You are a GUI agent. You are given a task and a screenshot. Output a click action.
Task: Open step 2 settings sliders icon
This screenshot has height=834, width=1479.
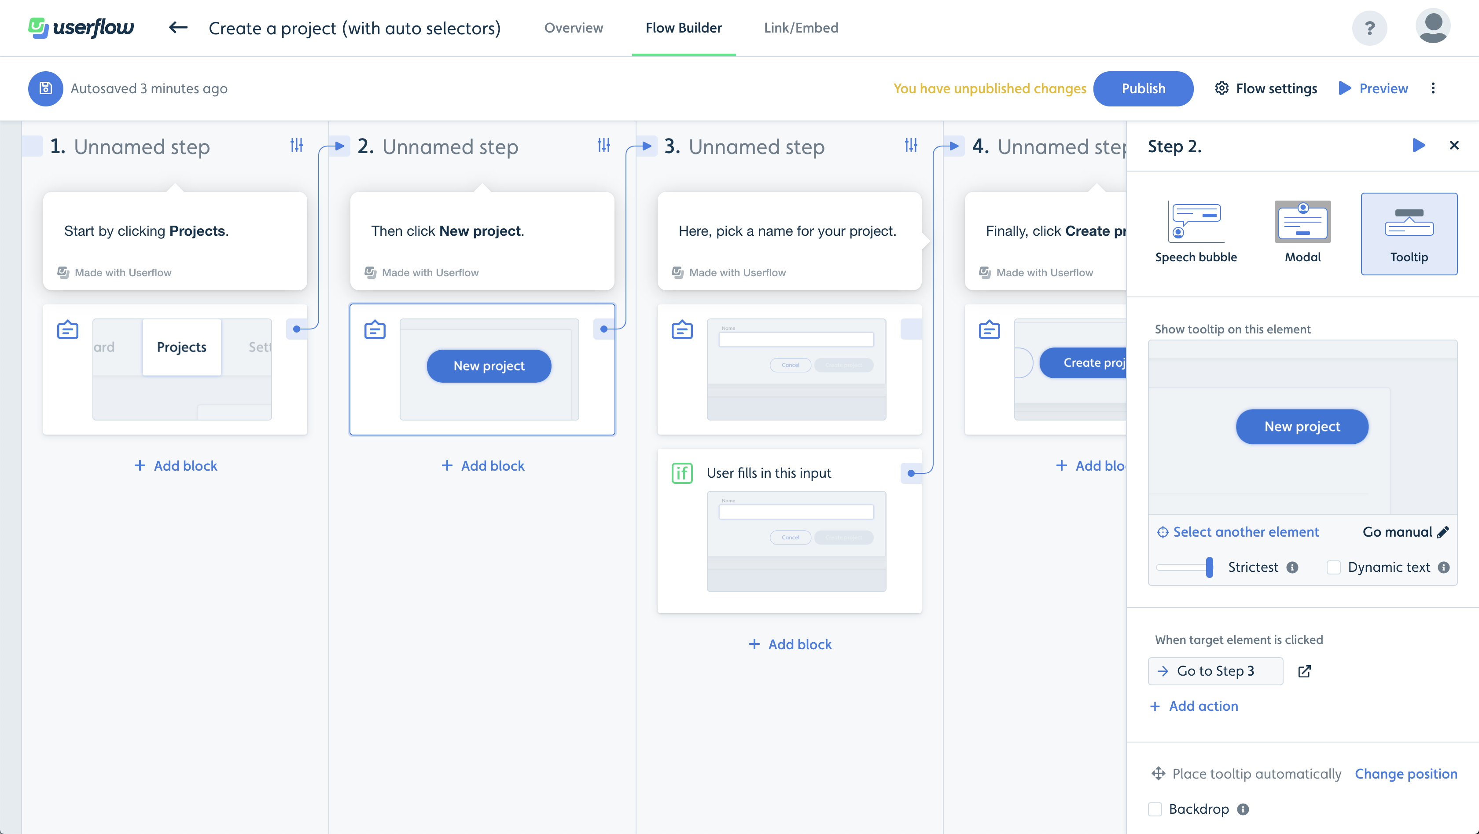pos(603,146)
